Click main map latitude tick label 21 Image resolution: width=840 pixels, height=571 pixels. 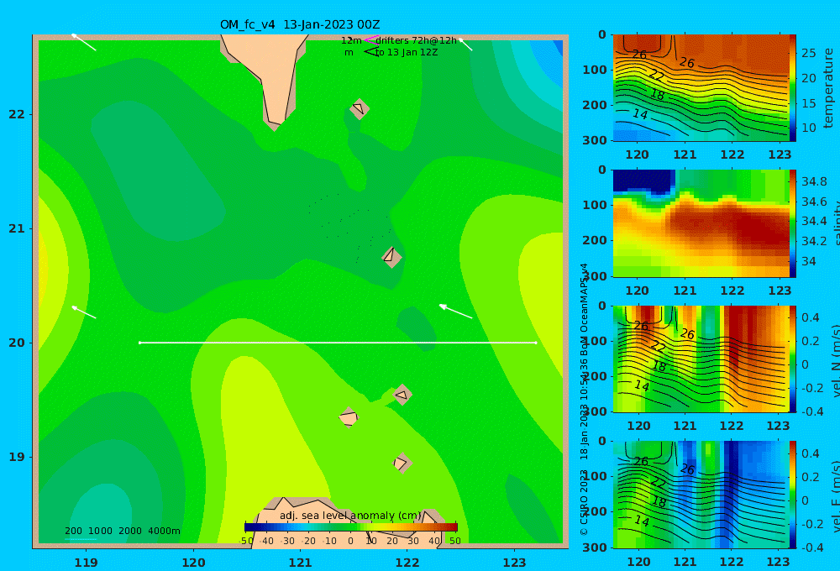[x=17, y=228]
